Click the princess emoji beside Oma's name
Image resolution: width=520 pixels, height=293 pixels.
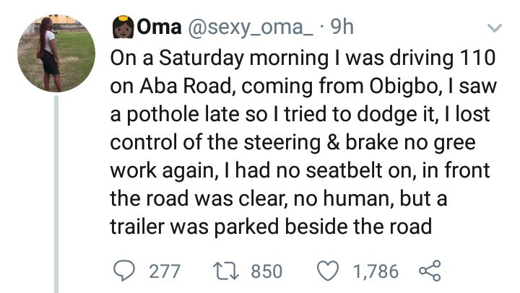pyautogui.click(x=120, y=29)
